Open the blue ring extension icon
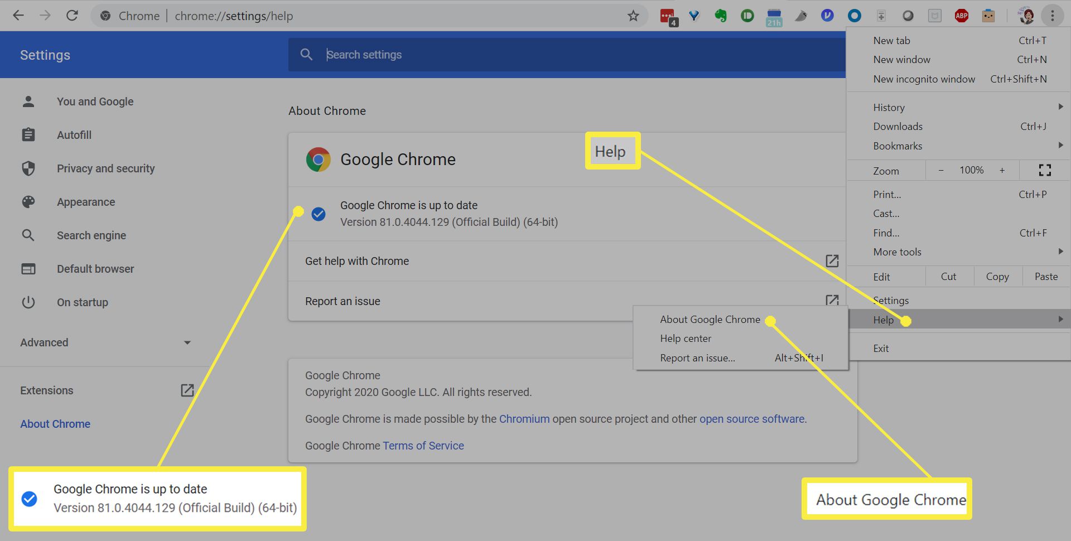 pos(854,16)
